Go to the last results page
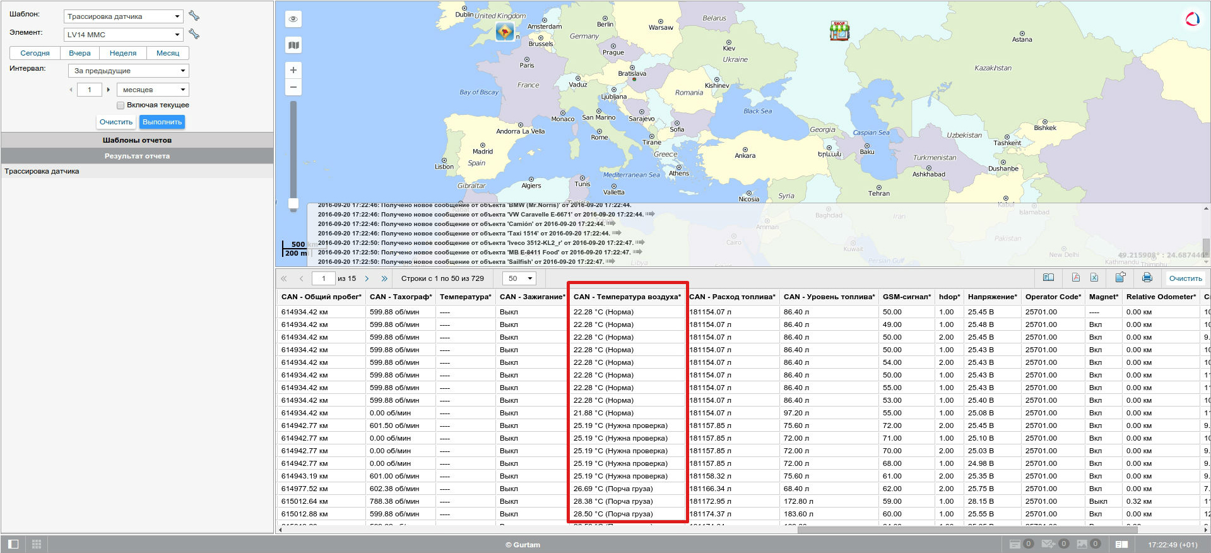Screen dimensions: 1211x553 (x=384, y=278)
